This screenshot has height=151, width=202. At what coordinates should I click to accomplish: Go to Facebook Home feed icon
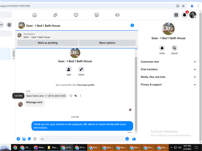pyautogui.click(x=35, y=15)
